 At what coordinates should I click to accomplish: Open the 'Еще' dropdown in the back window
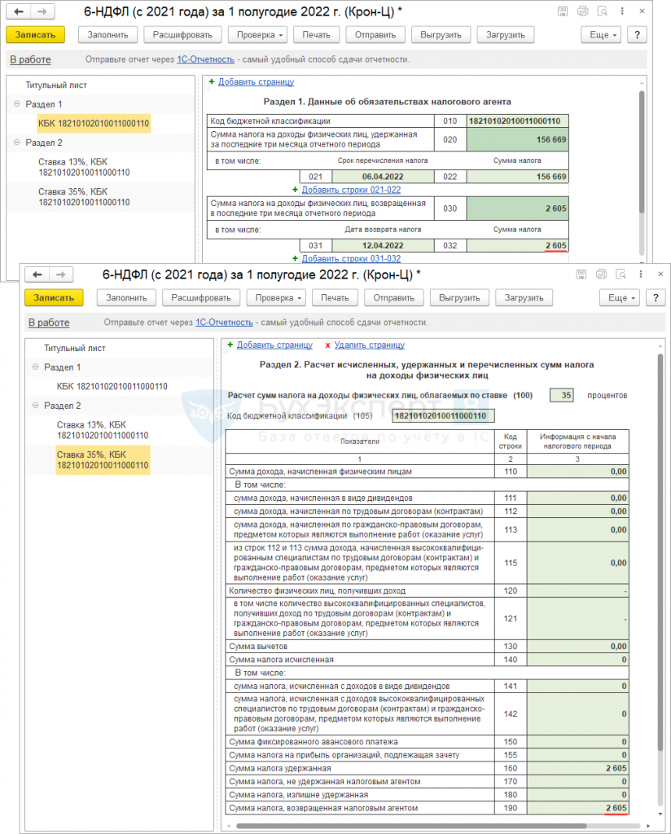coord(603,34)
